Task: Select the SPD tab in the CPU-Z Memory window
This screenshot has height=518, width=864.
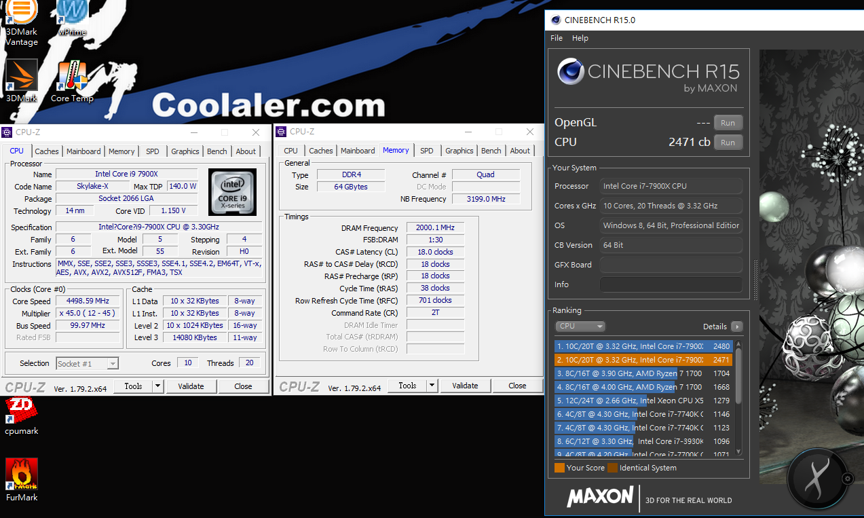Action: pos(426,151)
